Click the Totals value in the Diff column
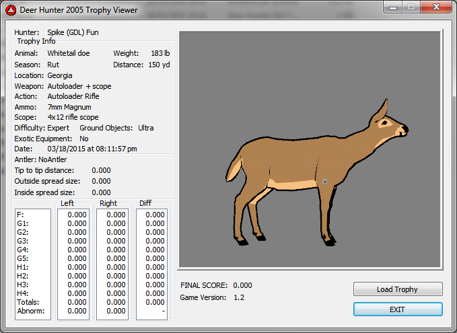Screen dimensions: 457x333 [155, 302]
